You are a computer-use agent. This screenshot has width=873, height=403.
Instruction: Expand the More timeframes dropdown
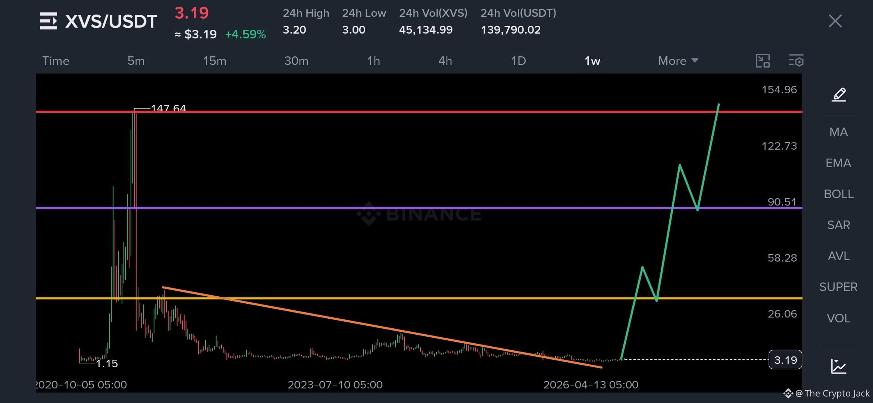pyautogui.click(x=678, y=61)
